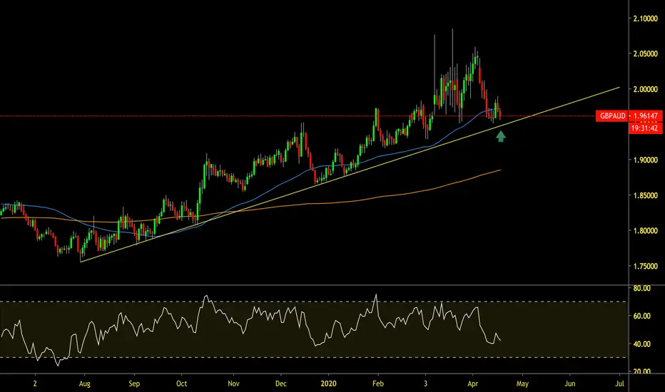This screenshot has width=665, height=392.
Task: Click the Apr date label on time axis
Action: (472, 383)
